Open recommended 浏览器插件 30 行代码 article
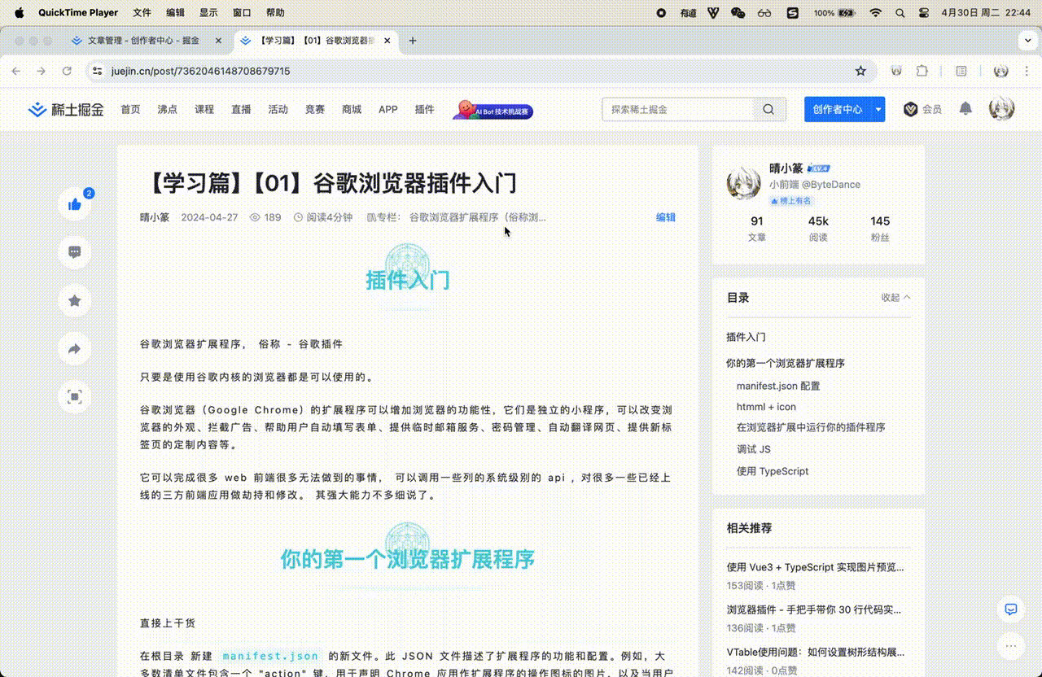The image size is (1042, 677). point(814,609)
